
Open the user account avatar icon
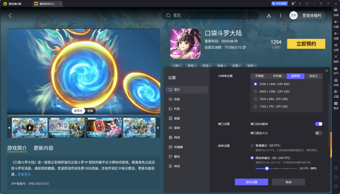click(x=293, y=3)
